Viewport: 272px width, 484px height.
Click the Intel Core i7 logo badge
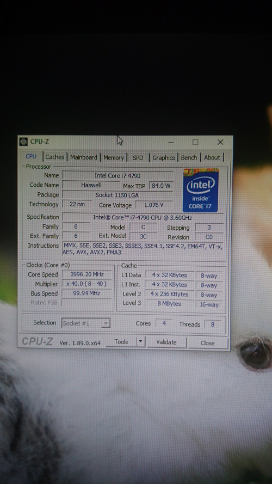click(200, 190)
